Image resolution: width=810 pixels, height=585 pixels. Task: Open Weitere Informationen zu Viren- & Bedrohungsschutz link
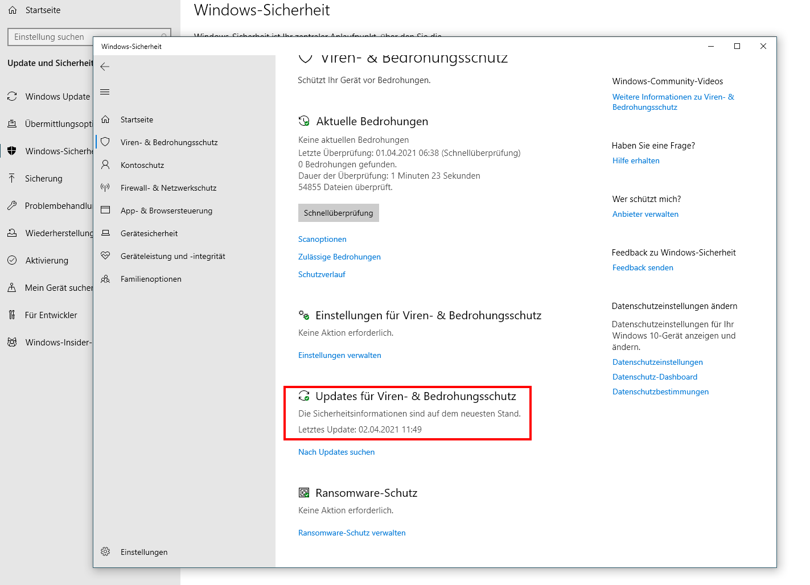click(673, 102)
